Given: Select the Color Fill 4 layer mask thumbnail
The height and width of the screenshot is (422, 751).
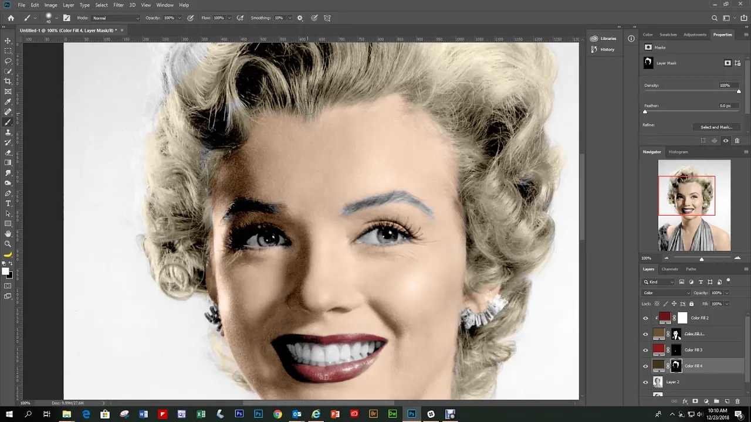Looking at the screenshot, I should click(676, 366).
